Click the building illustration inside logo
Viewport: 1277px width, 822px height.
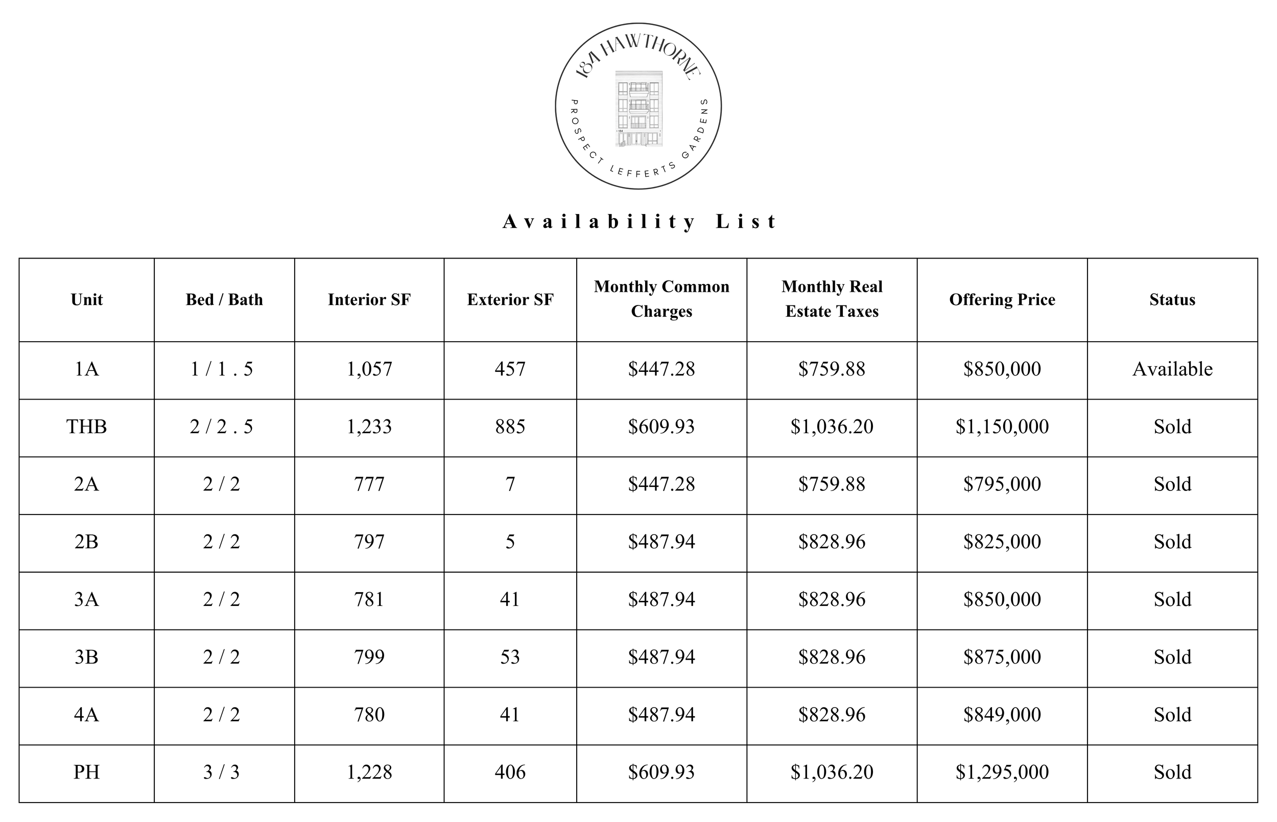pyautogui.click(x=639, y=109)
